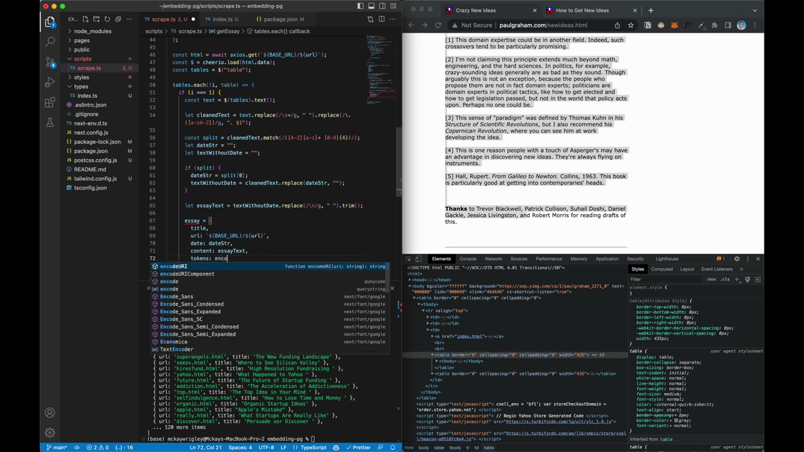Toggle .cls element classes pane
Viewport: 804px width, 452px height.
(x=726, y=279)
